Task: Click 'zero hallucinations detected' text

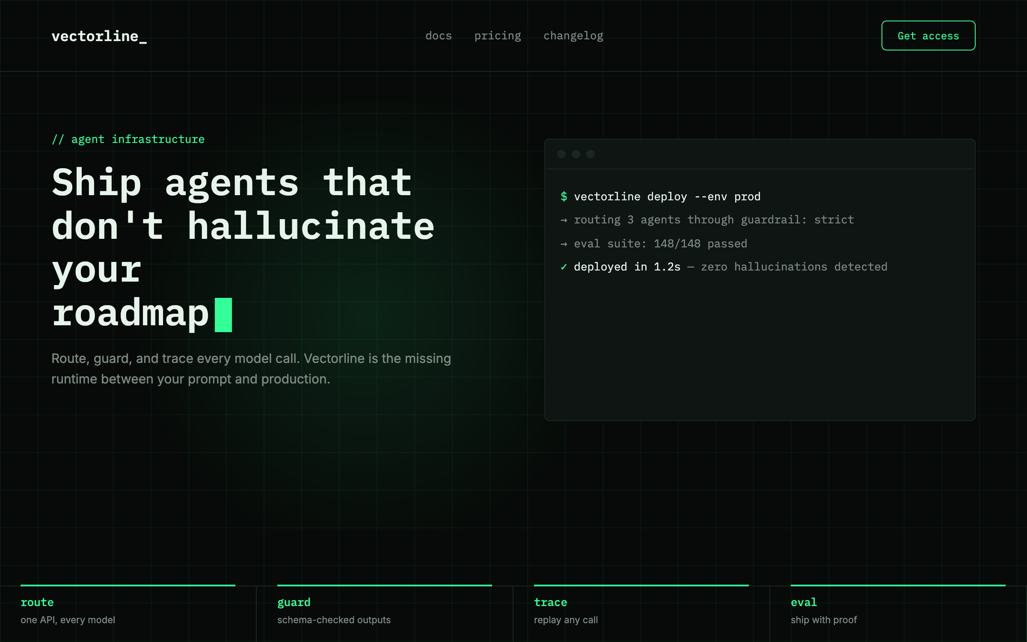Action: pos(794,267)
